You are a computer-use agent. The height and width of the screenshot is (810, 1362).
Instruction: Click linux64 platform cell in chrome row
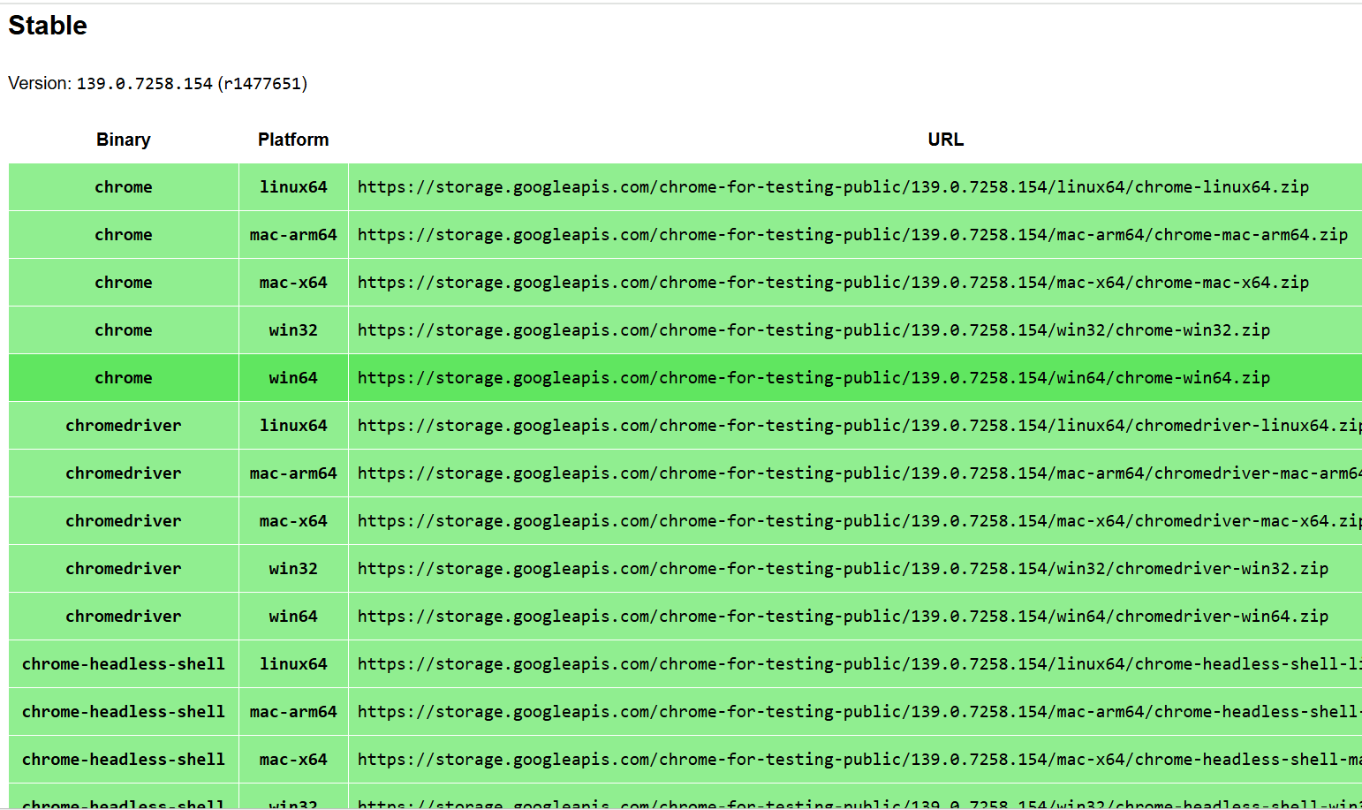coord(293,187)
